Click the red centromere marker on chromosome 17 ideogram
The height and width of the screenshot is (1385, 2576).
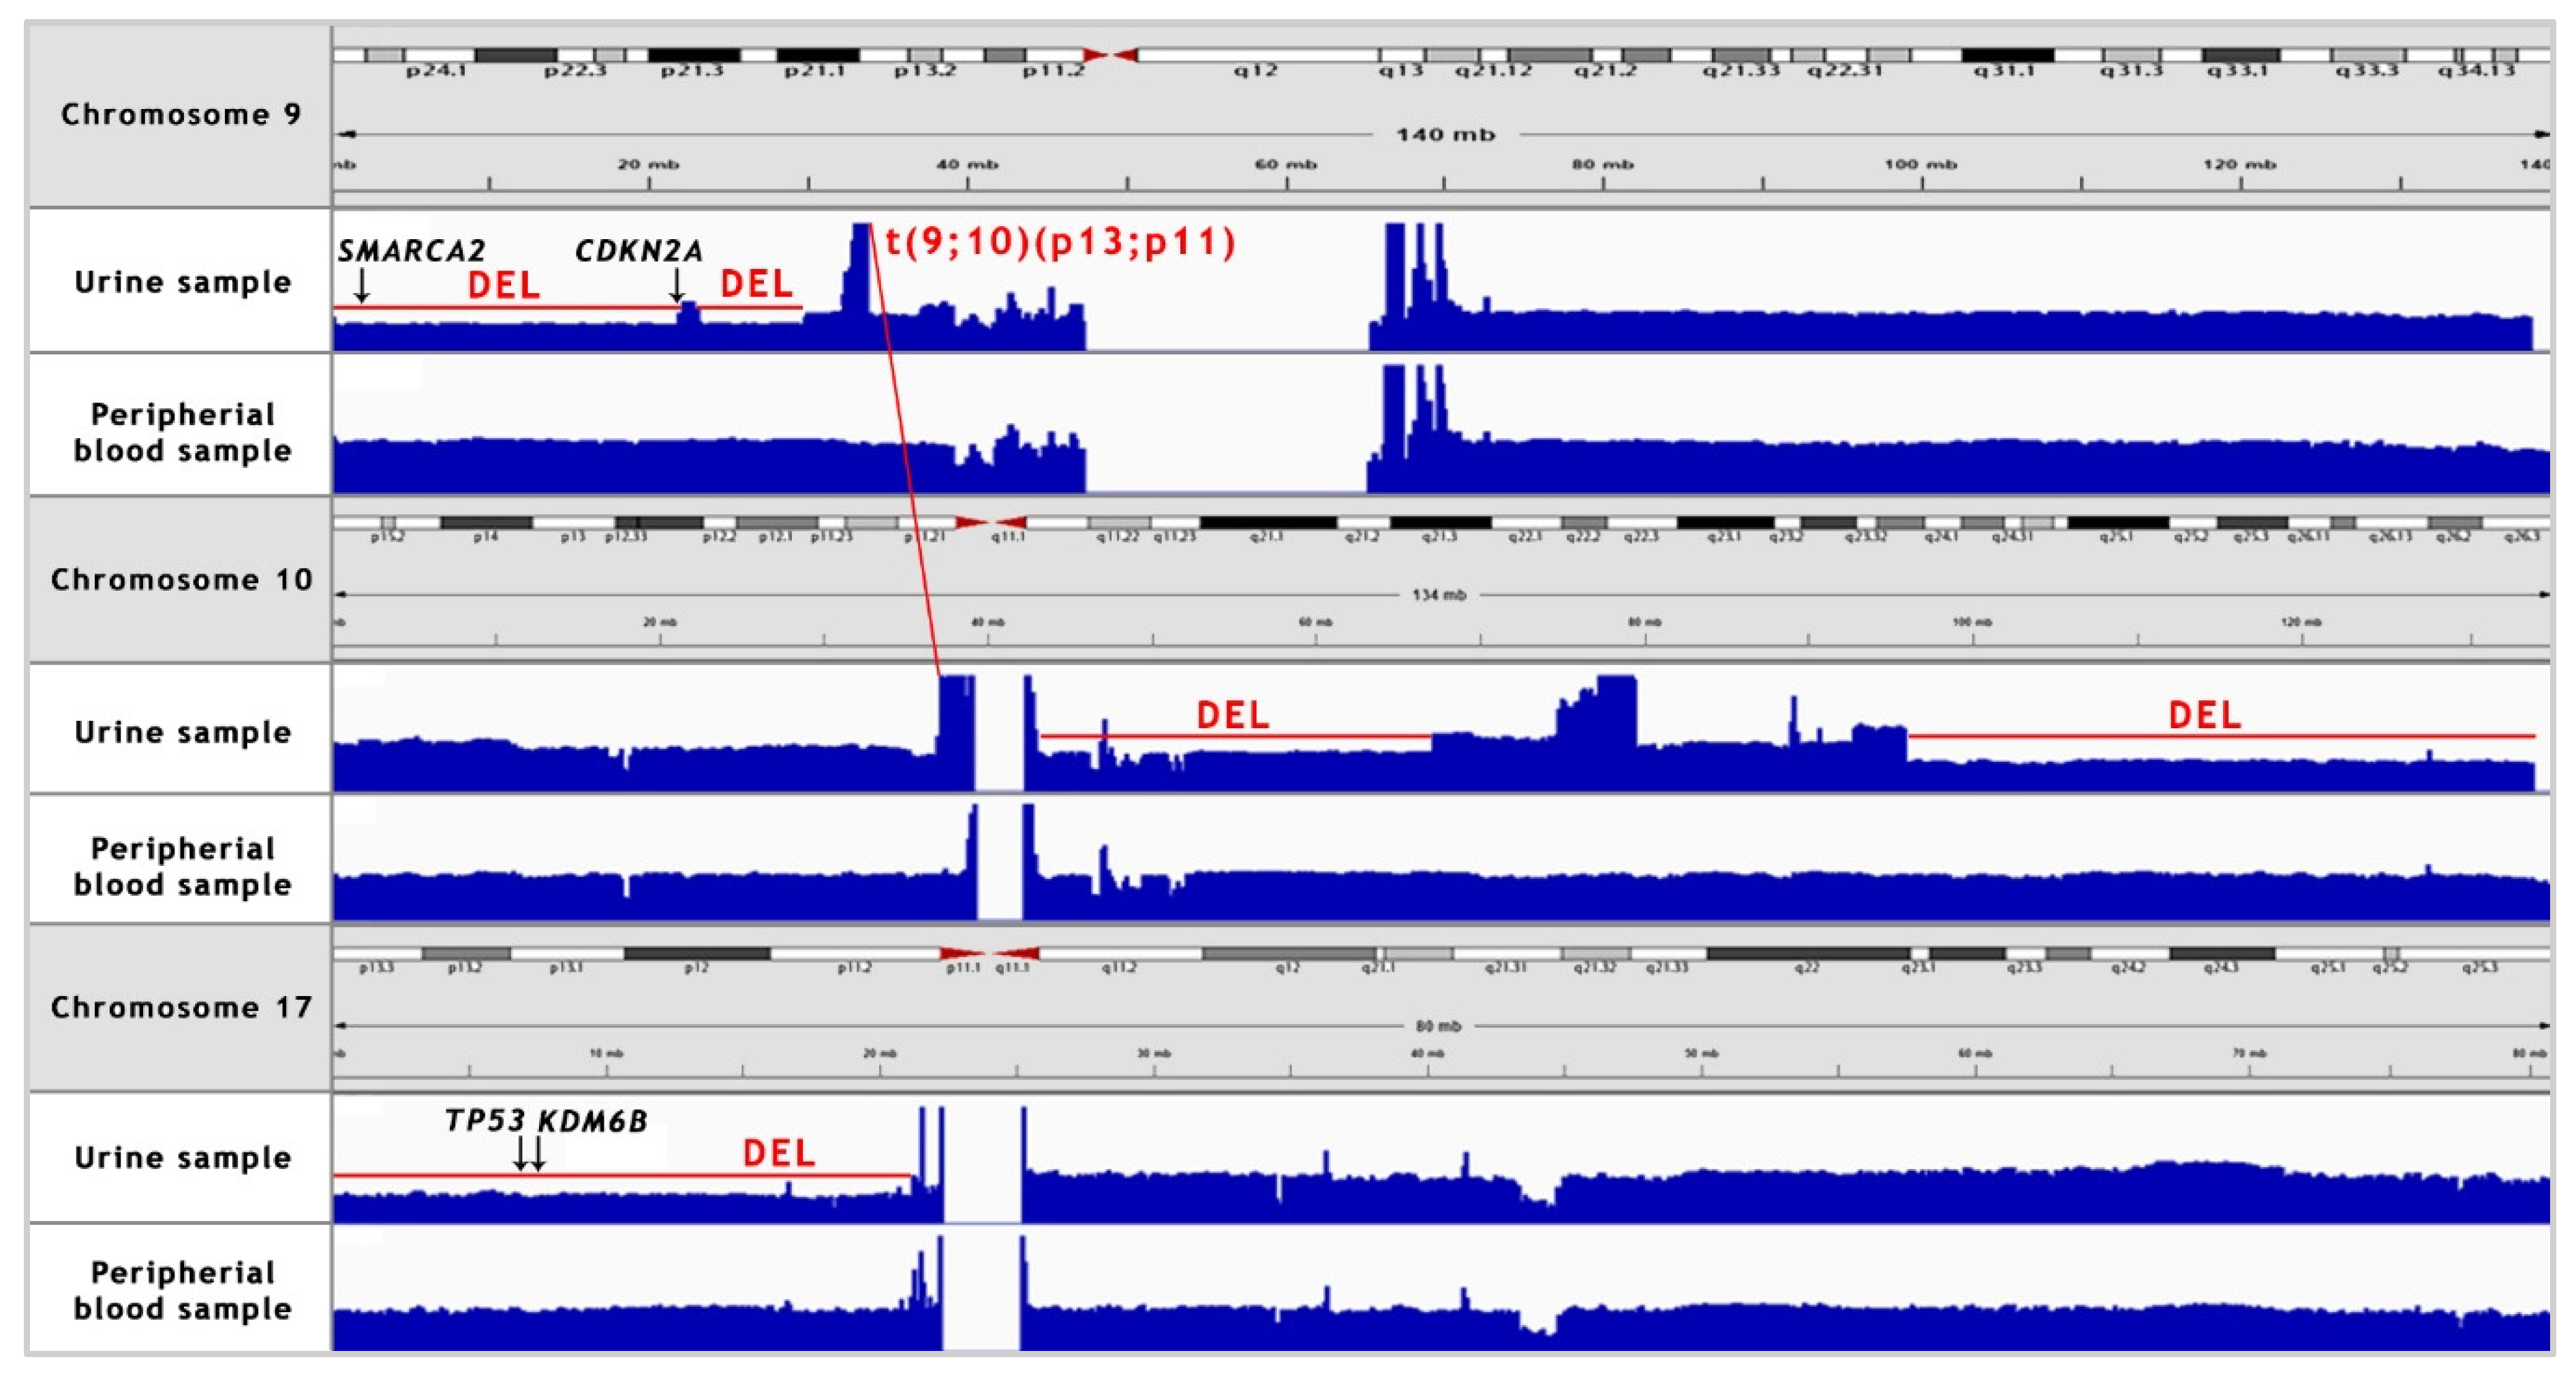tap(989, 953)
